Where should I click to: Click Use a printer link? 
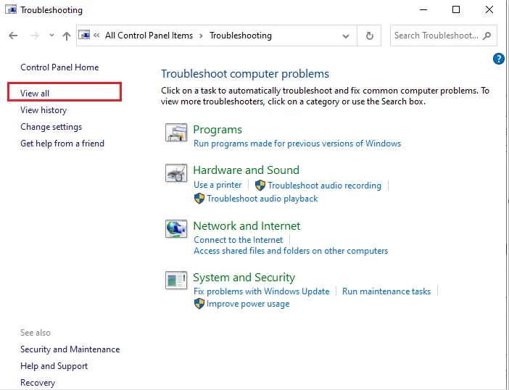pyautogui.click(x=218, y=185)
